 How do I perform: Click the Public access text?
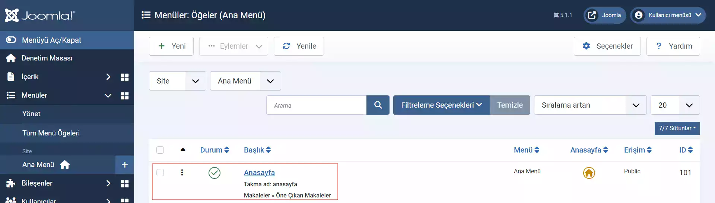pyautogui.click(x=632, y=171)
